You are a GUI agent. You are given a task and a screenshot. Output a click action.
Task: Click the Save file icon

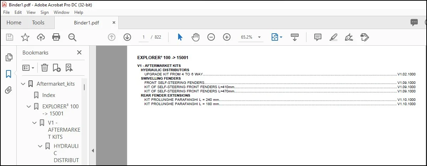pos(10,37)
